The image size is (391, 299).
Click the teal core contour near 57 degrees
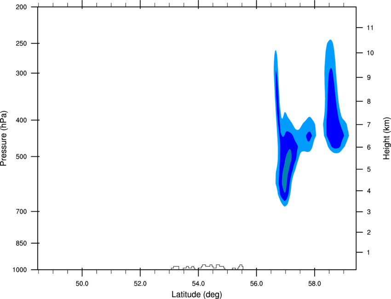(x=286, y=171)
